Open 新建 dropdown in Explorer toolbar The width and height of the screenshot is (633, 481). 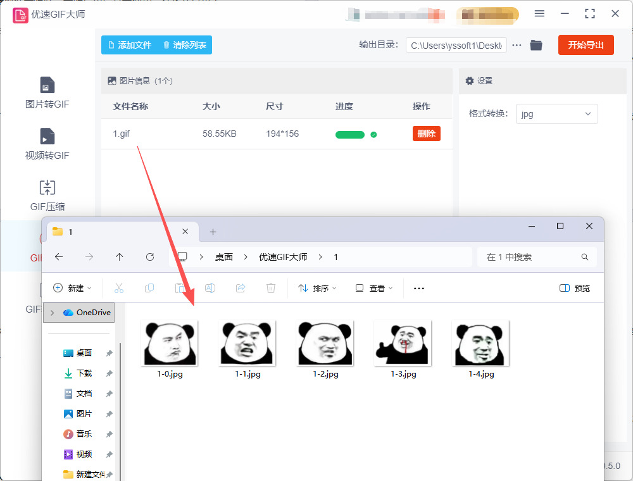73,288
